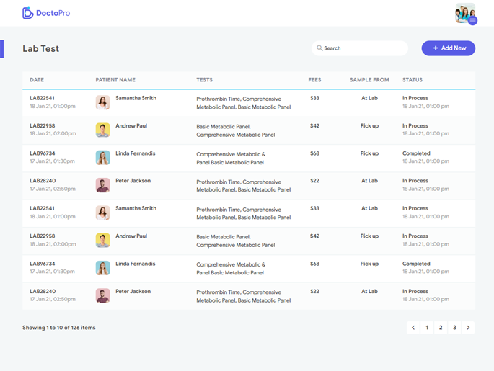
Task: Click 'Completed' status in the seventh row
Action: tap(416, 264)
